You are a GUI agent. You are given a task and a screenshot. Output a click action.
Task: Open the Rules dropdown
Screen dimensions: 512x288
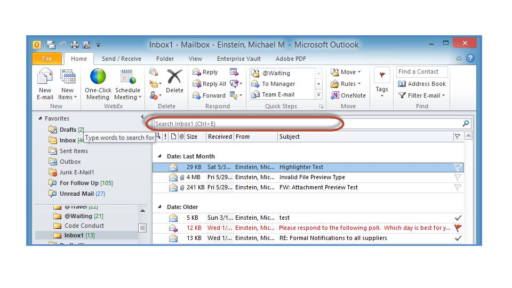(x=346, y=84)
